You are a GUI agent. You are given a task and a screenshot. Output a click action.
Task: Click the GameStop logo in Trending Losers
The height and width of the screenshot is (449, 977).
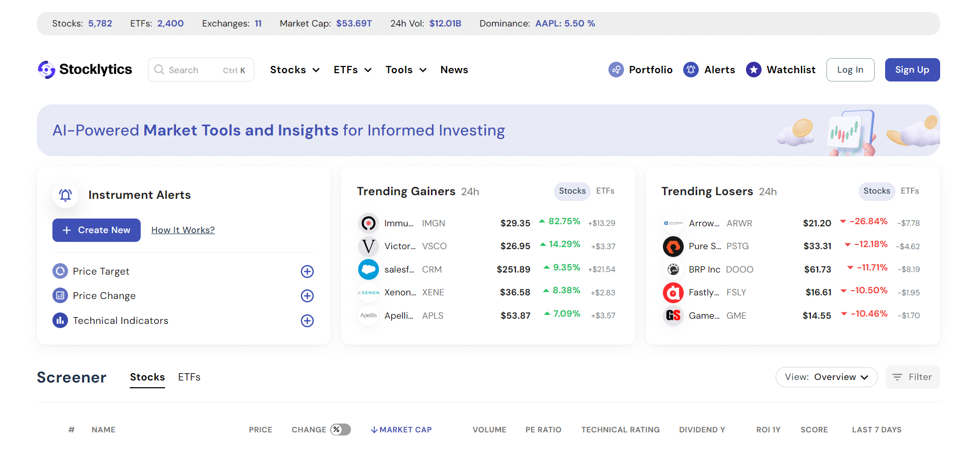point(673,316)
